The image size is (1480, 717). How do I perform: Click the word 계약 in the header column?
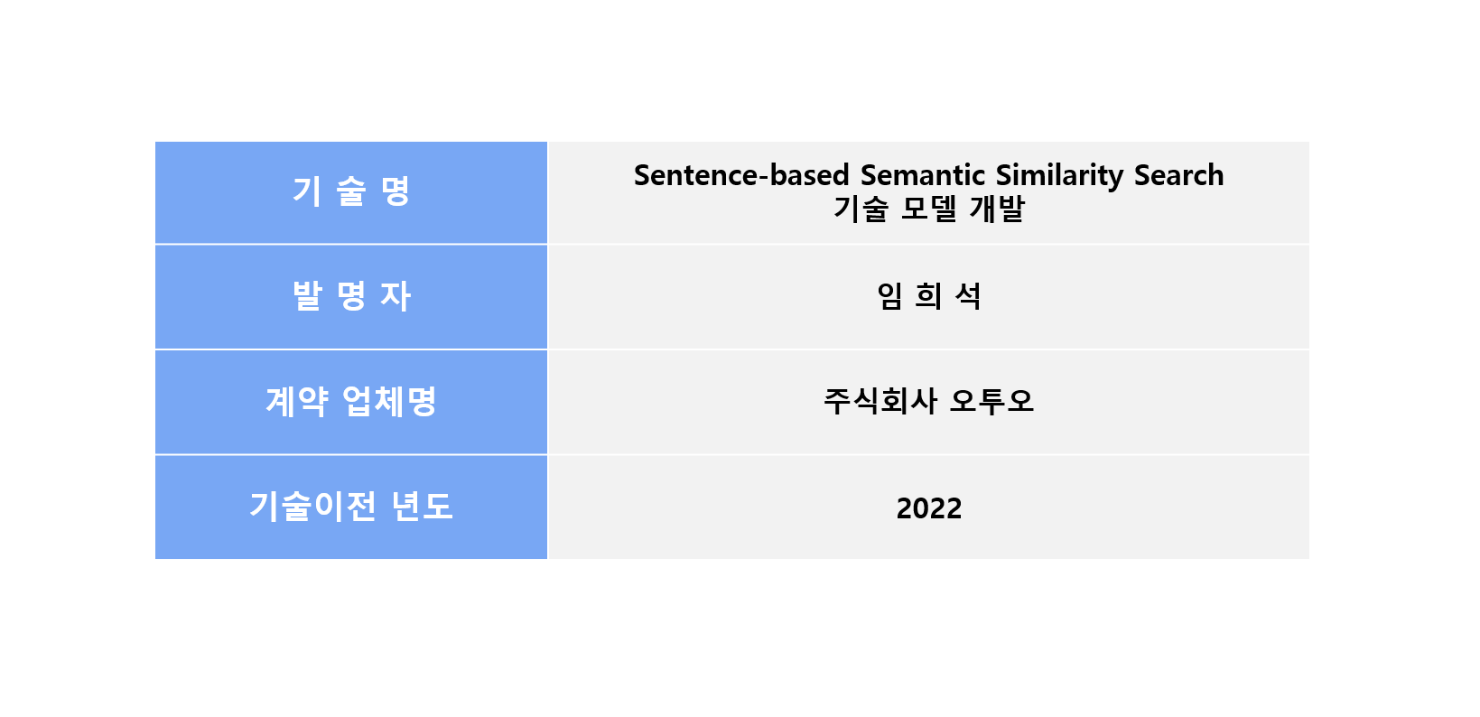pyautogui.click(x=296, y=402)
